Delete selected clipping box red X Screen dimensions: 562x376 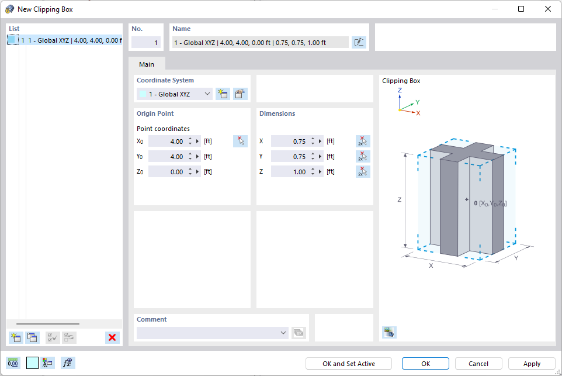[x=112, y=337]
